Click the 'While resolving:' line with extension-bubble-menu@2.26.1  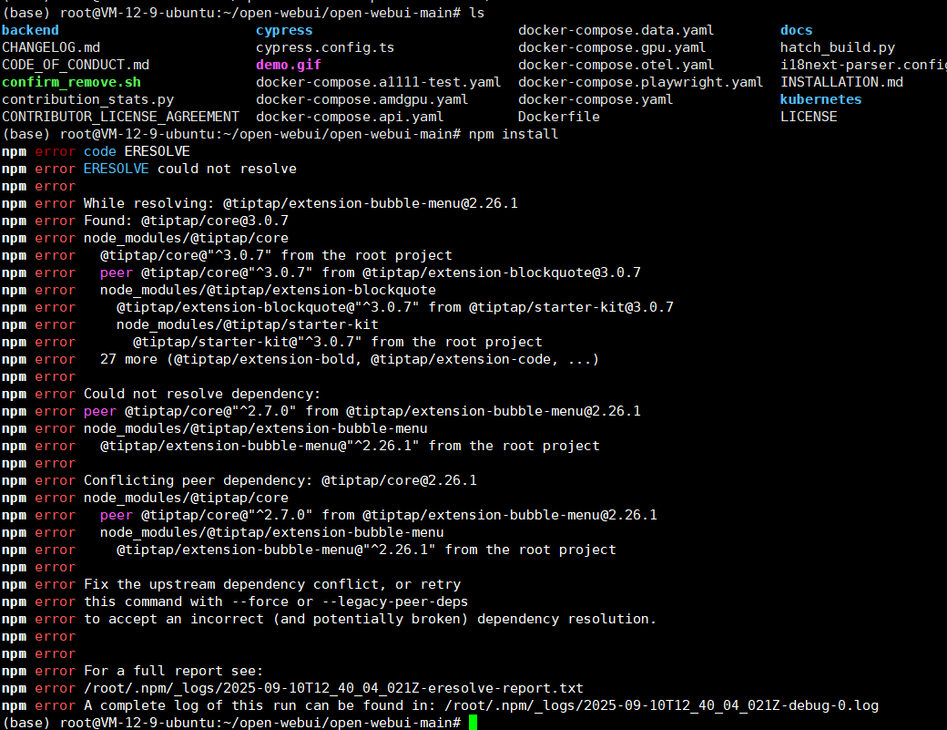(x=300, y=203)
